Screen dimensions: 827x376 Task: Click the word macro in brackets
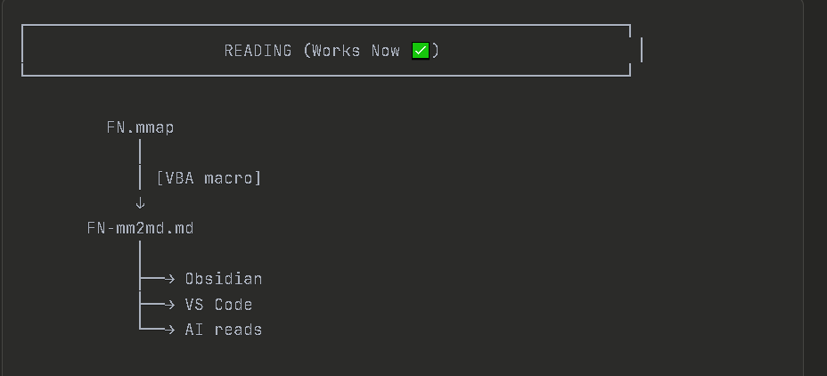click(x=232, y=178)
